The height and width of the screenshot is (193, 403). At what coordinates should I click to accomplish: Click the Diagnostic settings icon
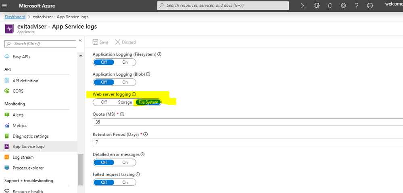pos(7,136)
